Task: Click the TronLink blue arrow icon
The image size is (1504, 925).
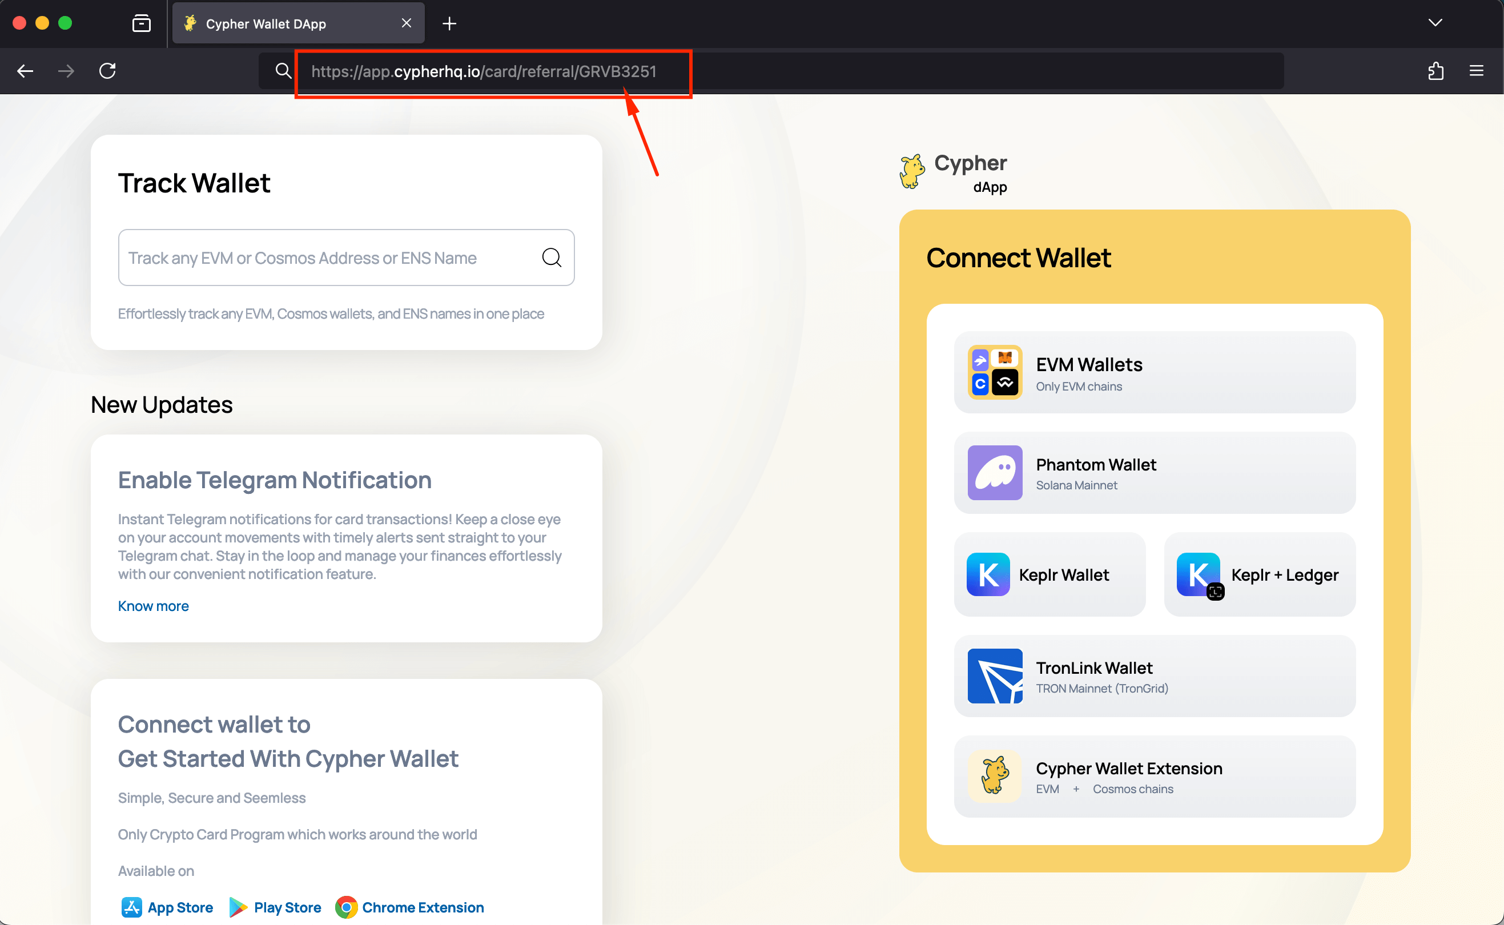Action: point(995,676)
